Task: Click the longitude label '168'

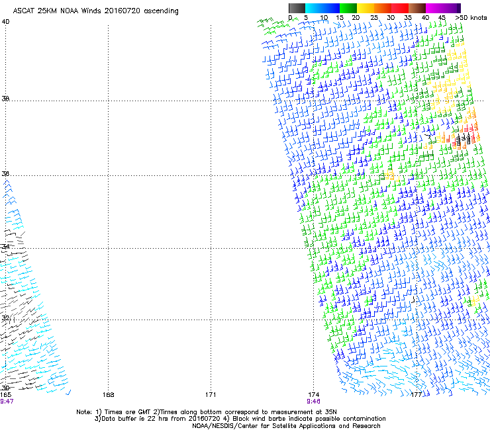Action: (x=108, y=395)
